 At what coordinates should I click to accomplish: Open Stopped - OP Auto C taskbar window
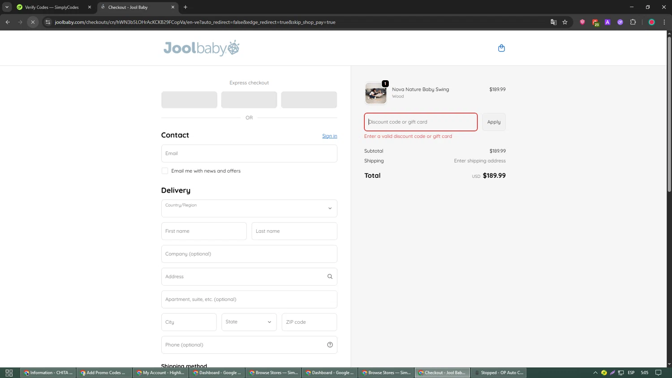point(499,373)
